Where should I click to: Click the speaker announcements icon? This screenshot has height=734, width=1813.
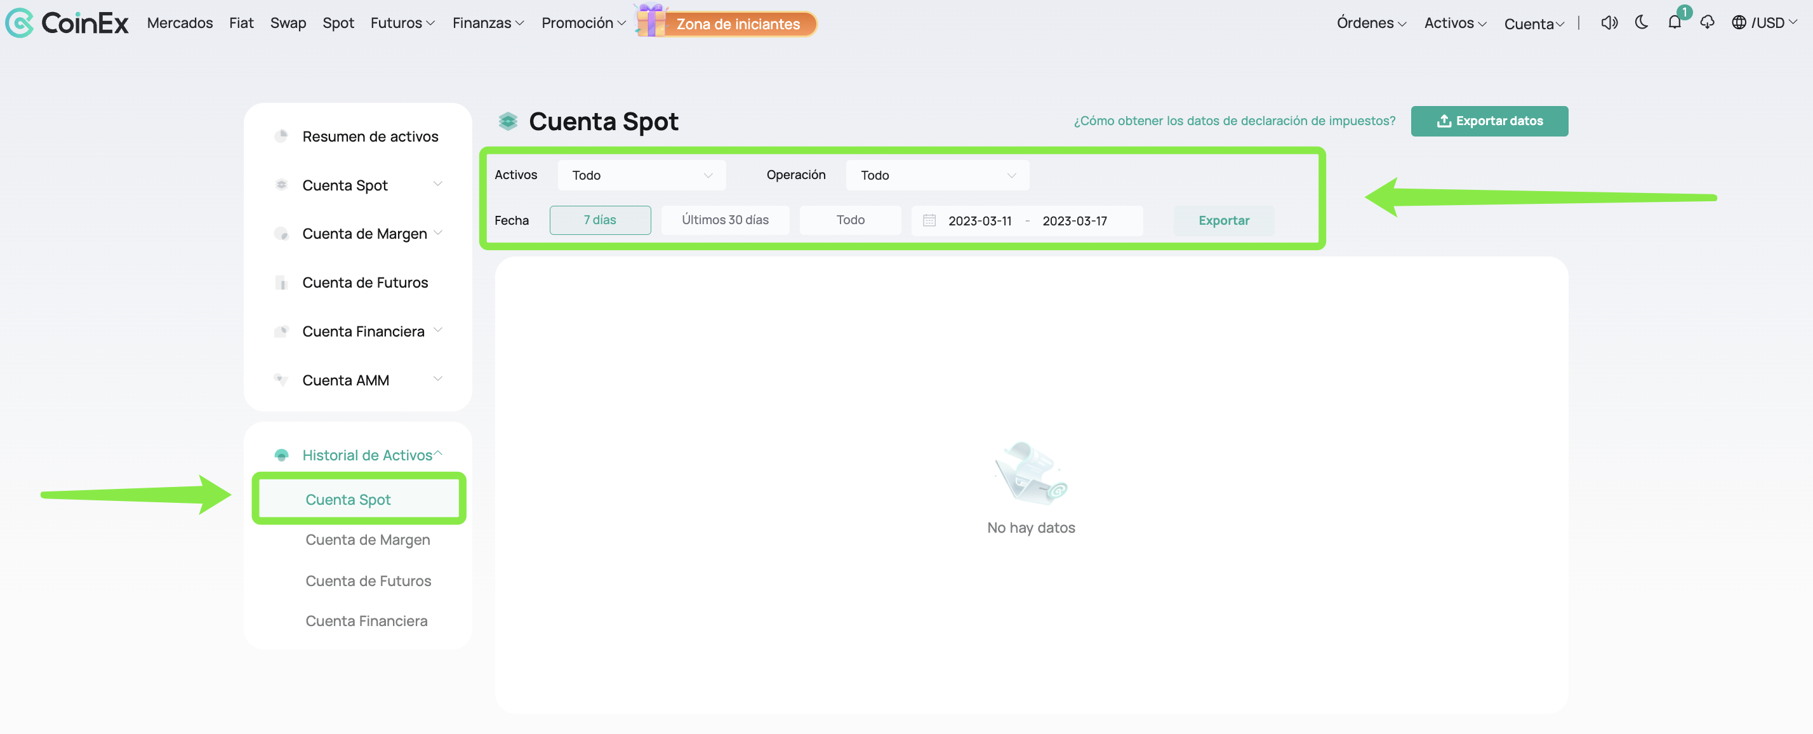(x=1609, y=22)
